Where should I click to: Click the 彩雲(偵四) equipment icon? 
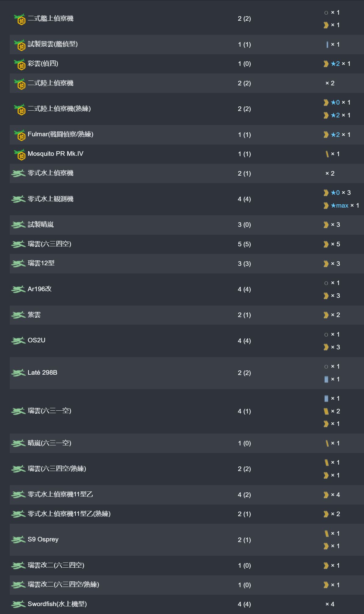pyautogui.click(x=20, y=64)
